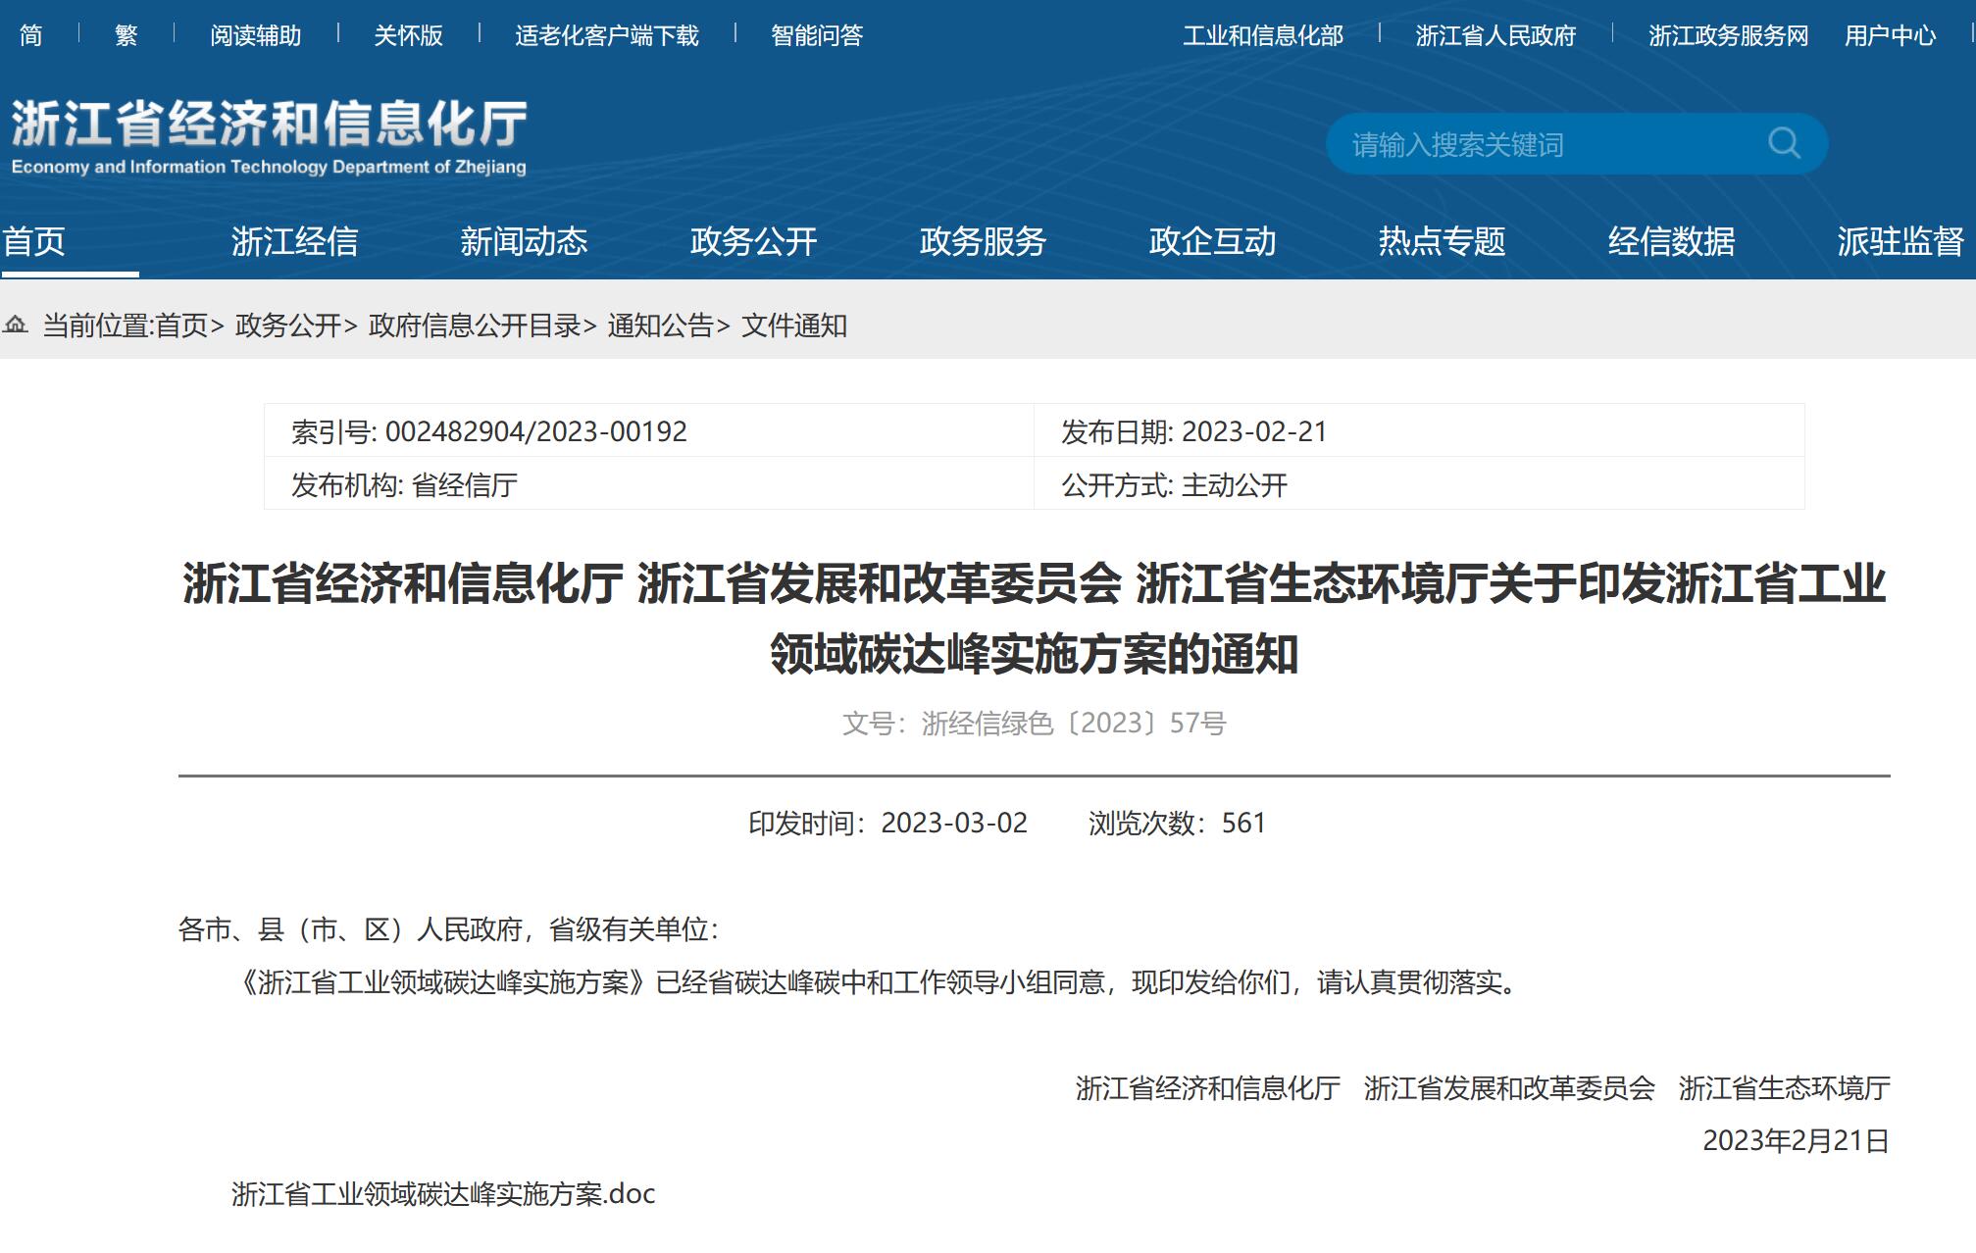1976x1253 pixels.
Task: Open 智能问答 smart Q&A
Action: pos(817,35)
